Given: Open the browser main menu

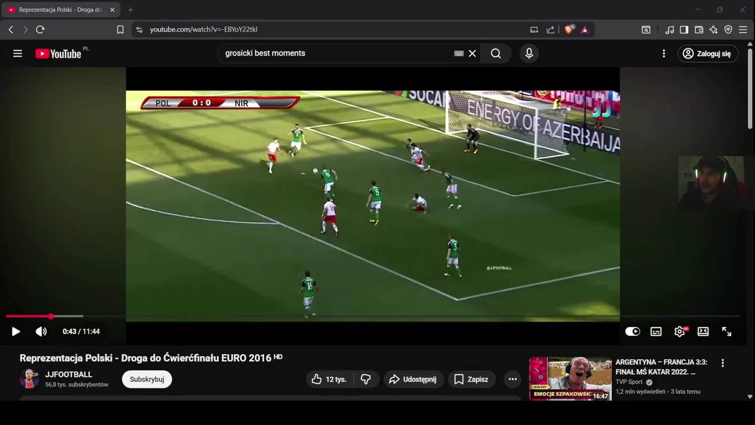Looking at the screenshot, I should [x=743, y=30].
